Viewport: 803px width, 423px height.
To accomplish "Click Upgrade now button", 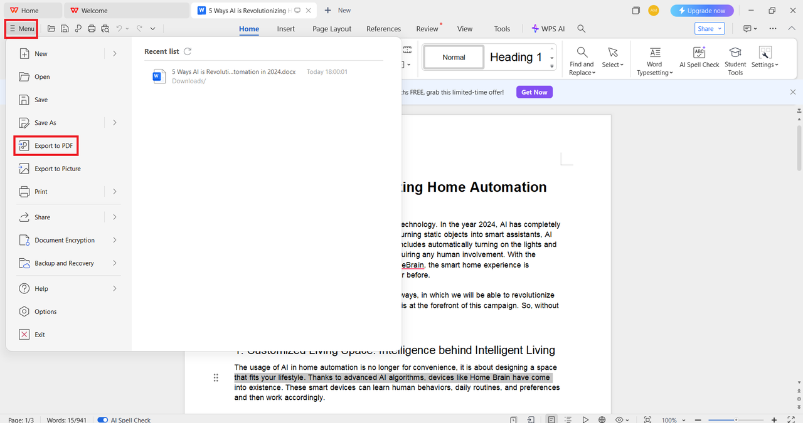I will (x=701, y=11).
